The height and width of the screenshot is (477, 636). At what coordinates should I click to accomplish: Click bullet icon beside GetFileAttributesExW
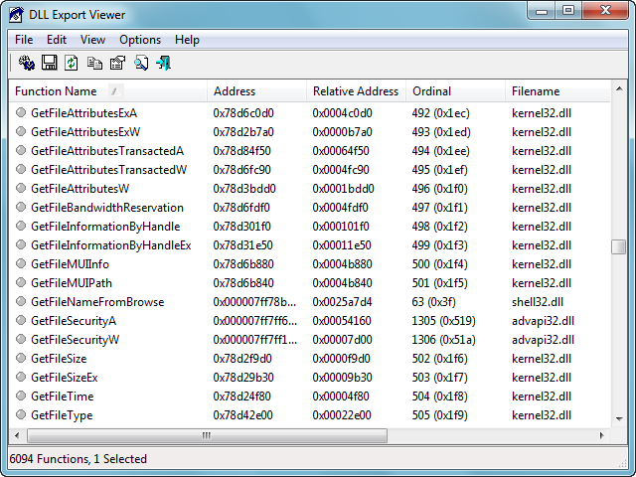tap(21, 131)
